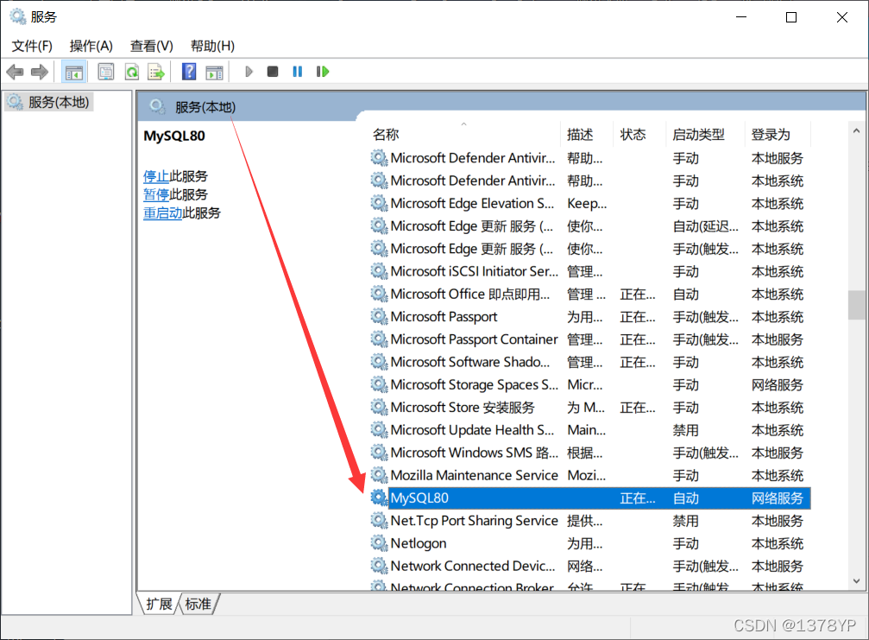869x640 pixels.
Task: Click the Pause service toolbar icon
Action: coord(298,72)
